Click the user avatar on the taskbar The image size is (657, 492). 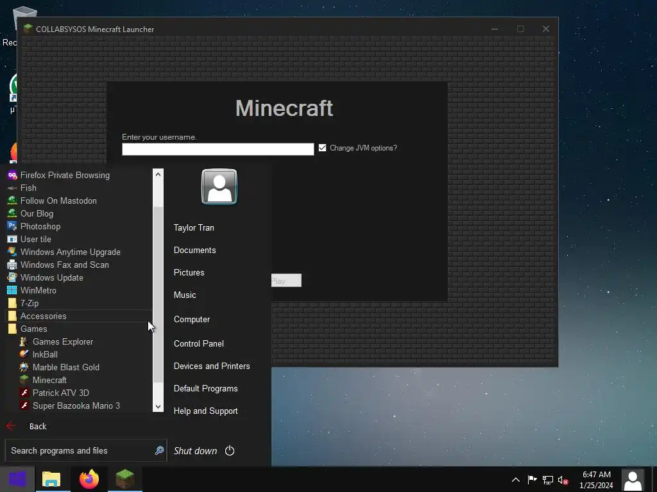click(x=633, y=480)
